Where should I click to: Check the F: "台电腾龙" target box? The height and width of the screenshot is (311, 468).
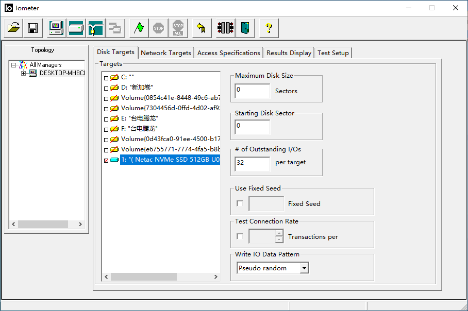click(x=106, y=129)
